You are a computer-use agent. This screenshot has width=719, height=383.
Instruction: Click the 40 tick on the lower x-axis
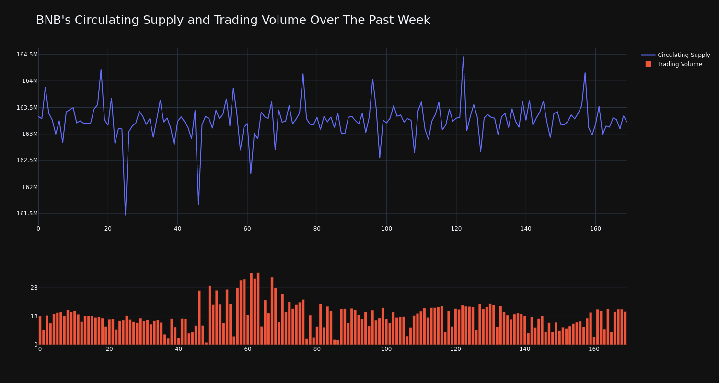[x=178, y=349]
